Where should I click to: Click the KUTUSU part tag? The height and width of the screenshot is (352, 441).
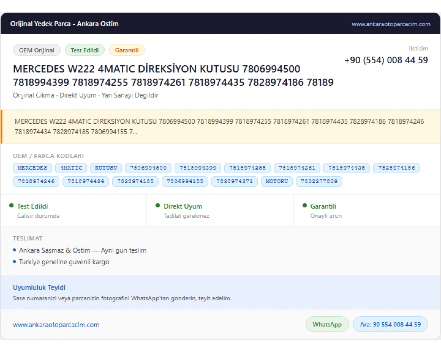106,168
